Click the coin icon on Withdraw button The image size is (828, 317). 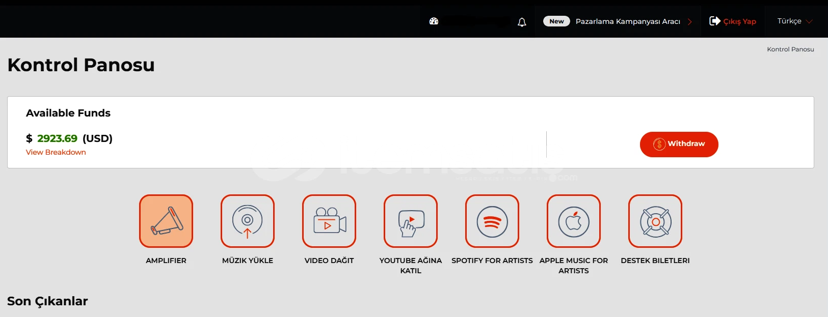coord(659,144)
